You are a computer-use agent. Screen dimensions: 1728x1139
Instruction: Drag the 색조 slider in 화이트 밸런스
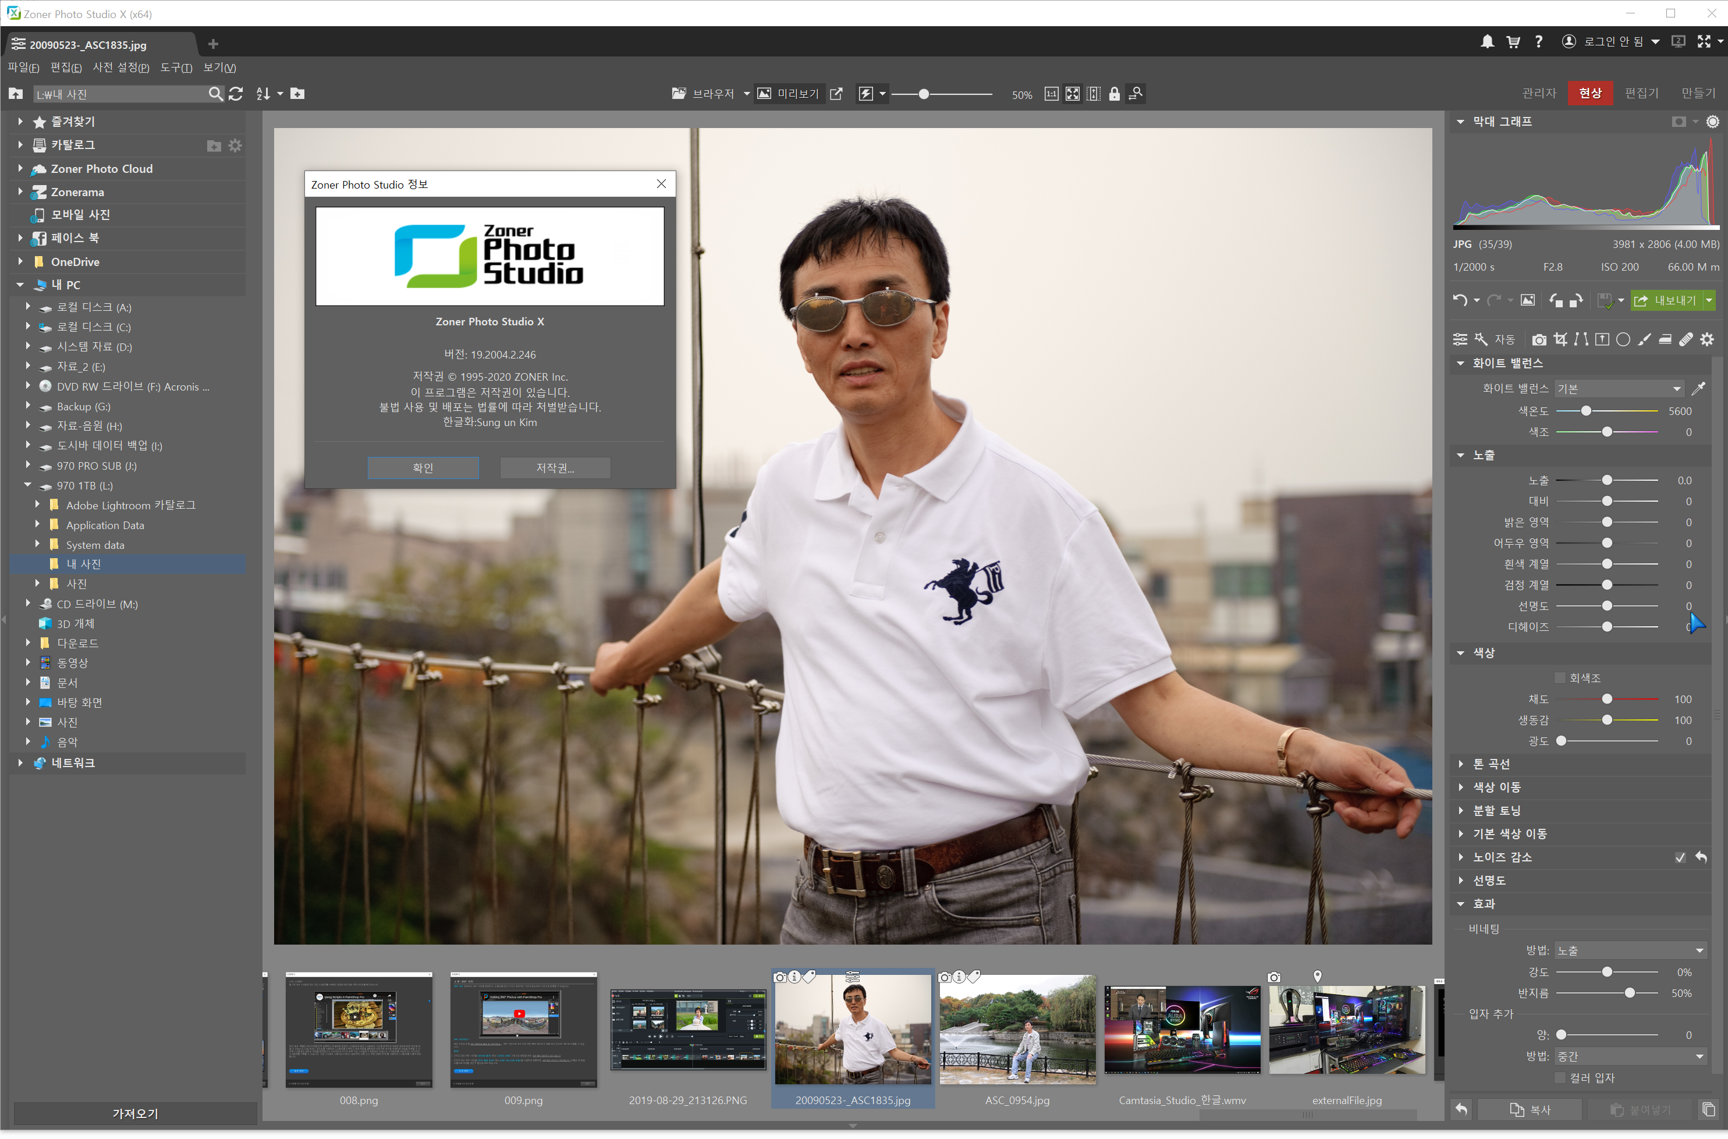(1608, 431)
